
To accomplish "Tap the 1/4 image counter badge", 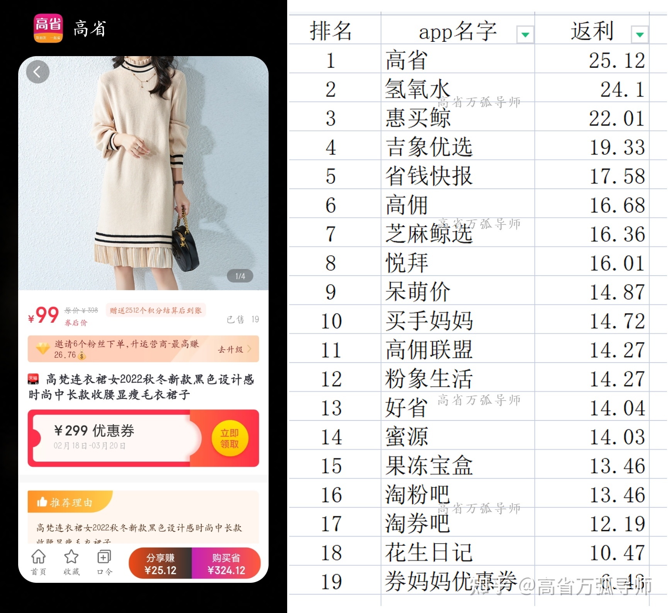I will [240, 276].
